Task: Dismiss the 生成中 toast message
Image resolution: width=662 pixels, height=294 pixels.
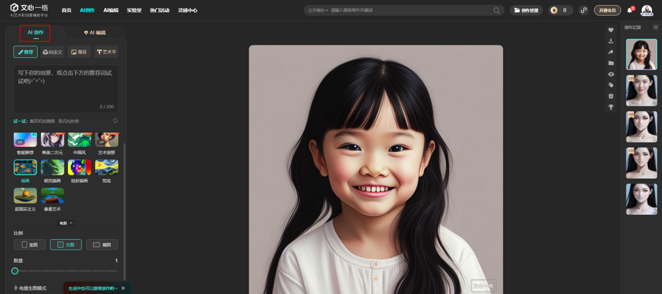Action: 123,288
